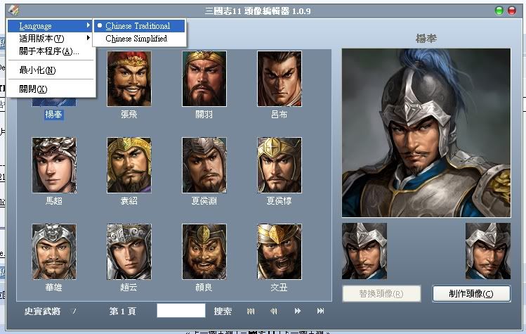The height and width of the screenshot is (334, 526).
Task: Select the 文丑 portrait thumbnail
Action: pos(280,252)
